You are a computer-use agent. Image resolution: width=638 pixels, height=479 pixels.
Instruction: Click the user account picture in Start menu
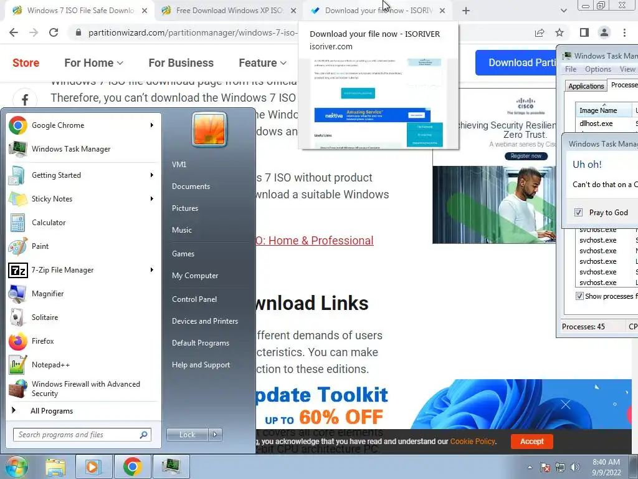tap(209, 129)
